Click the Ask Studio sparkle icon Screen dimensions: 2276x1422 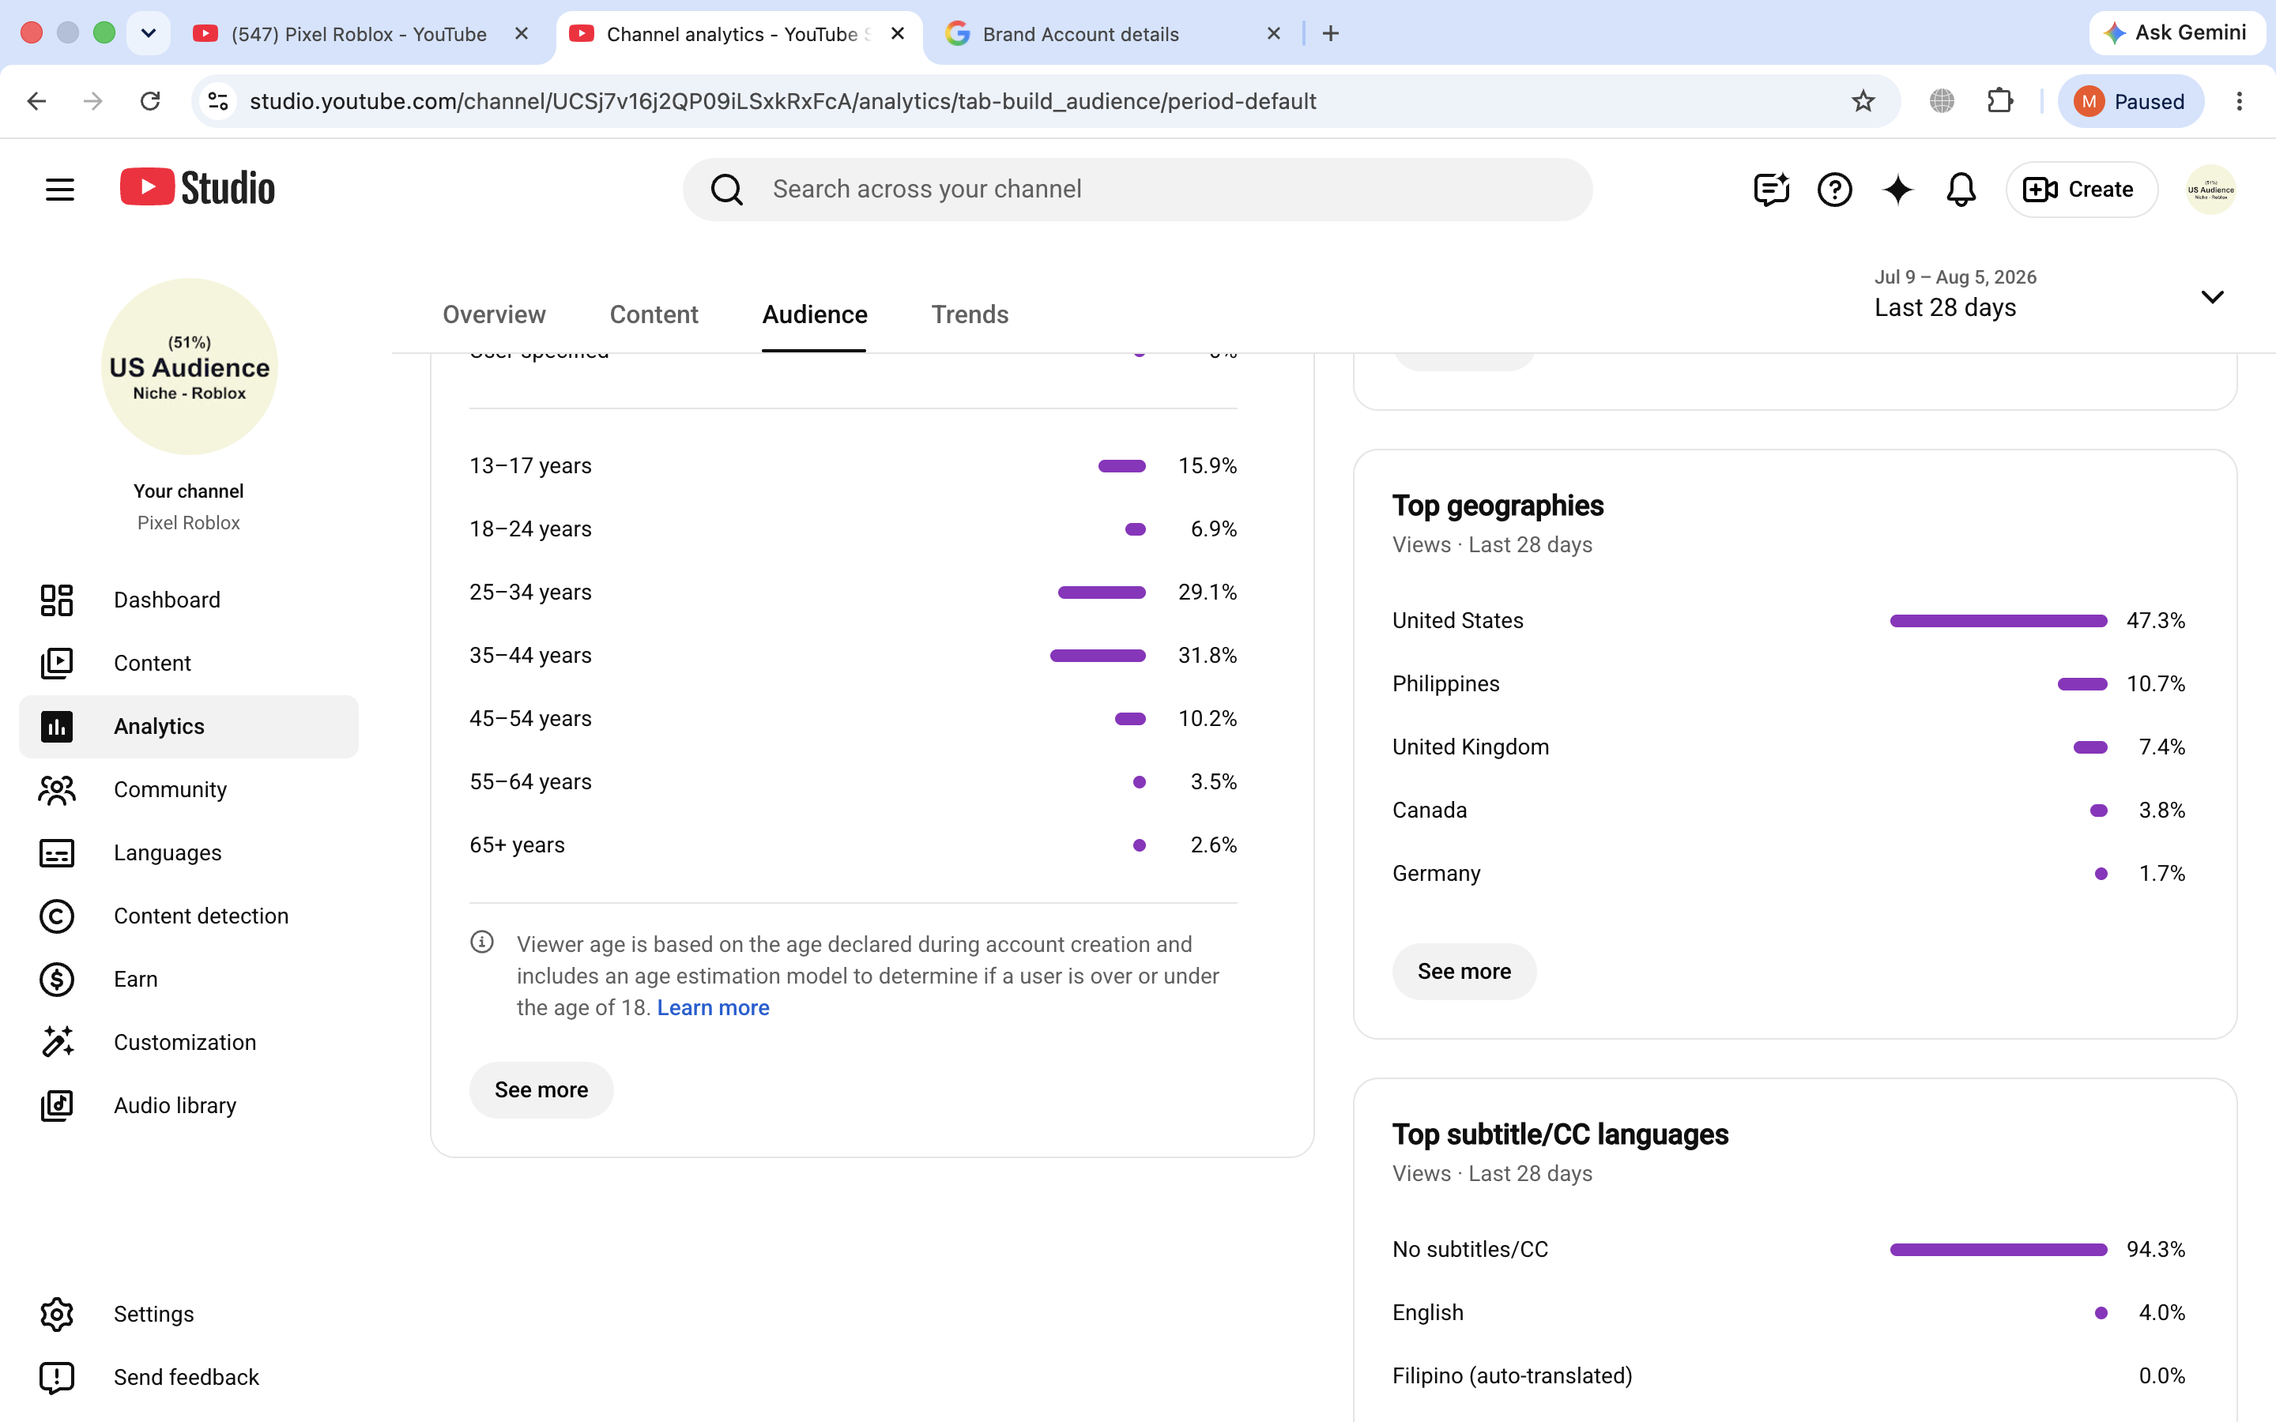pos(1898,189)
